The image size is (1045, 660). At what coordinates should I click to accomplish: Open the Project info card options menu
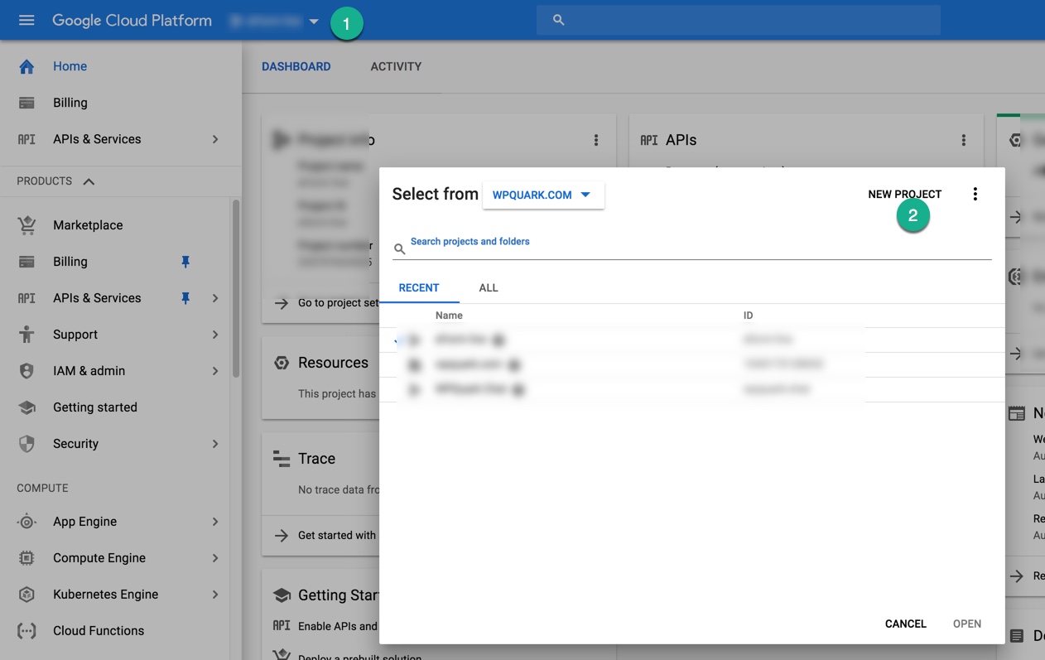pyautogui.click(x=596, y=140)
